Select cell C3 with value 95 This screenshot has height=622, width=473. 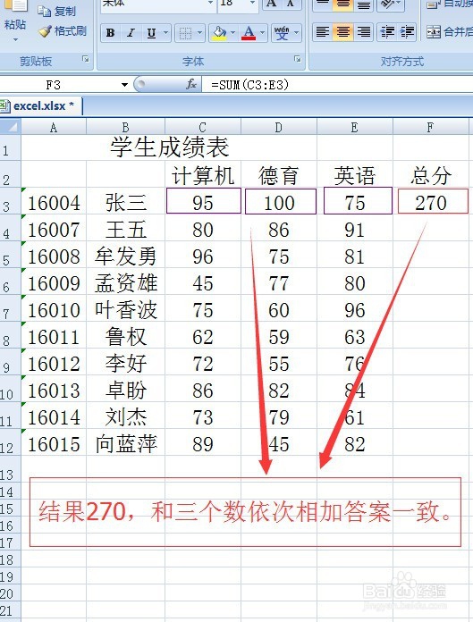coord(204,201)
